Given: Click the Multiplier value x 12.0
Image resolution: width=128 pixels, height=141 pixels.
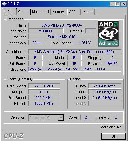Looking at the screenshot, I should [x=44, y=92].
